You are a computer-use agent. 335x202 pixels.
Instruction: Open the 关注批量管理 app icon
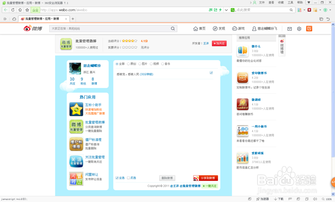click(x=76, y=162)
